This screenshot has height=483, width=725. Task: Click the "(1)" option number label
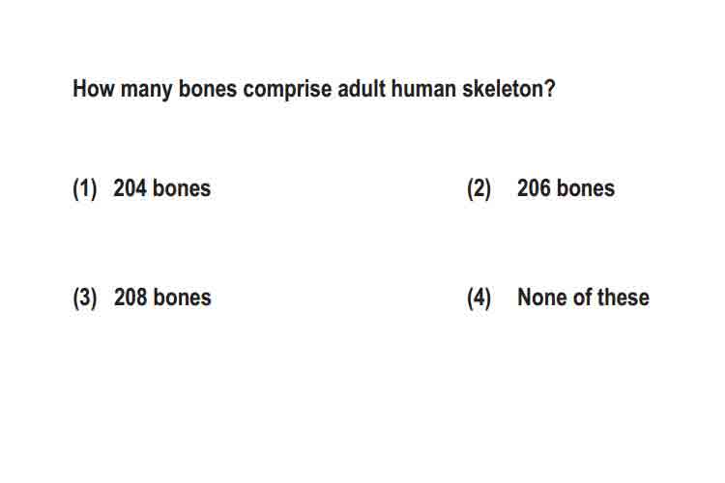85,189
